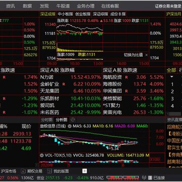Viewport: 182px width, 182px height.
Task: Switch to the 创业板指 tab
Action: pyautogui.click(x=82, y=14)
